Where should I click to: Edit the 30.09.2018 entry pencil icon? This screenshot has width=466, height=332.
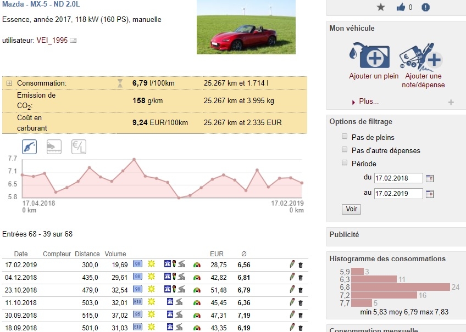(292, 314)
